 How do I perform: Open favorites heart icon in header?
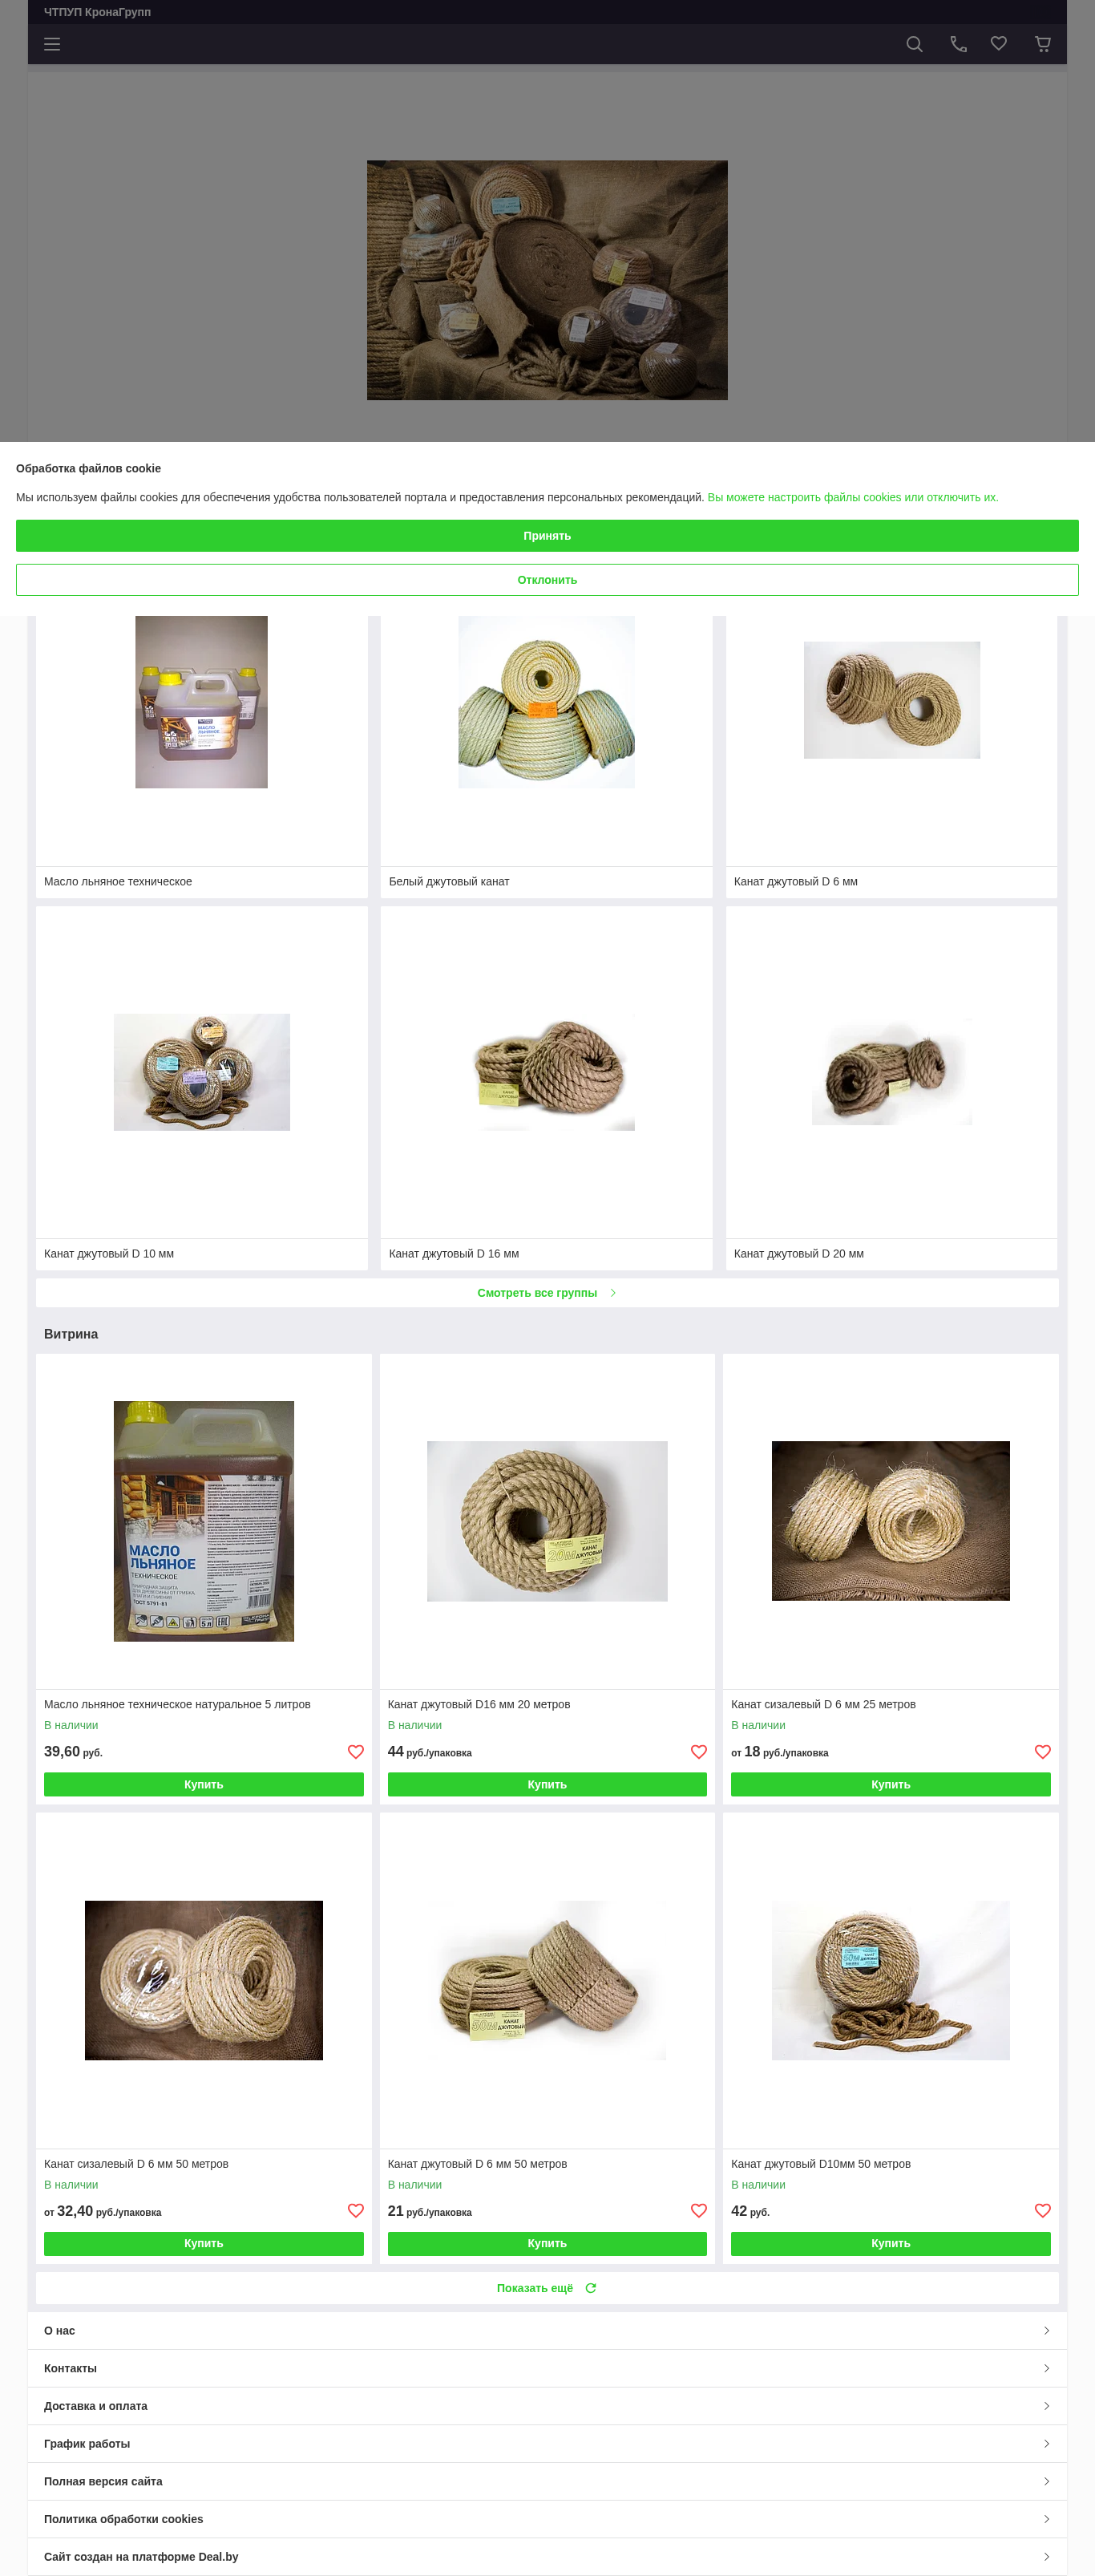coord(999,44)
